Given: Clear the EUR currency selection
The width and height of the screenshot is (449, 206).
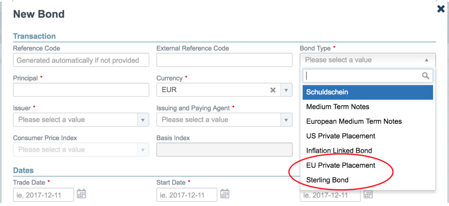Looking at the screenshot, I should (x=273, y=90).
